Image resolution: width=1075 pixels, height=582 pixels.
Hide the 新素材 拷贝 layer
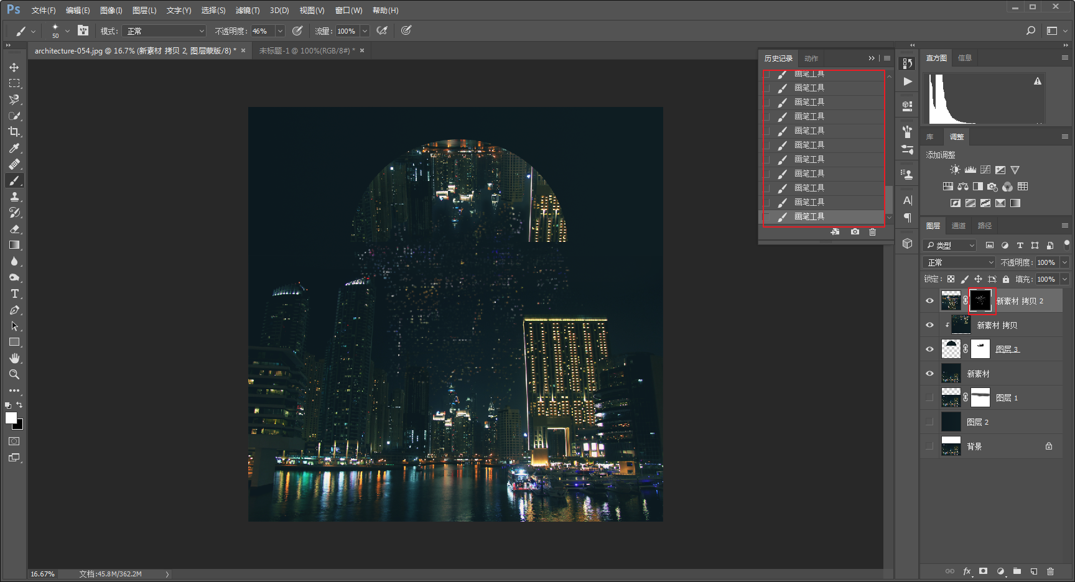tap(930, 325)
